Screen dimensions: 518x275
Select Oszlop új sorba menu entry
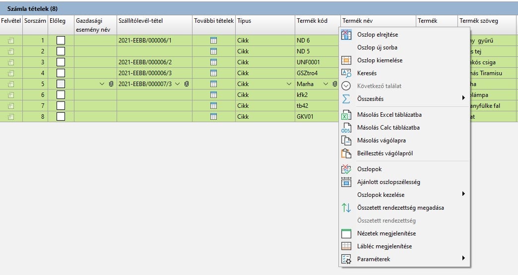pos(377,47)
